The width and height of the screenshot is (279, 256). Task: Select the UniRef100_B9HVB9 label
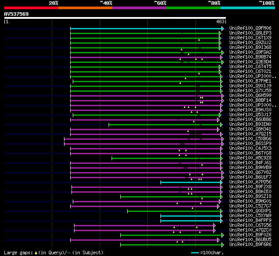point(250,168)
